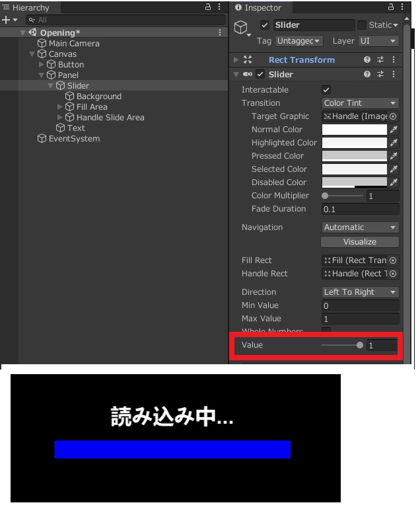Open Rect Transform component context menu
420x509 pixels.
click(394, 59)
